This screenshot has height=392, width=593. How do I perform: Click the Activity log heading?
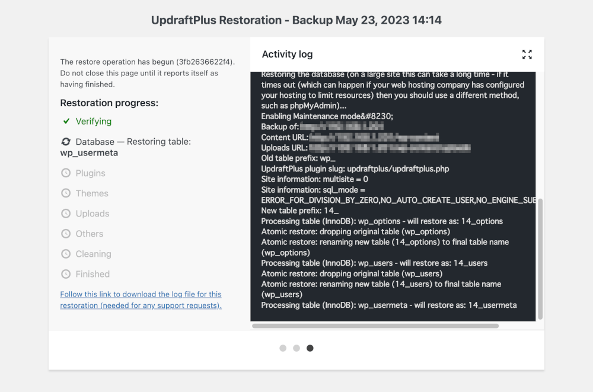pyautogui.click(x=288, y=55)
